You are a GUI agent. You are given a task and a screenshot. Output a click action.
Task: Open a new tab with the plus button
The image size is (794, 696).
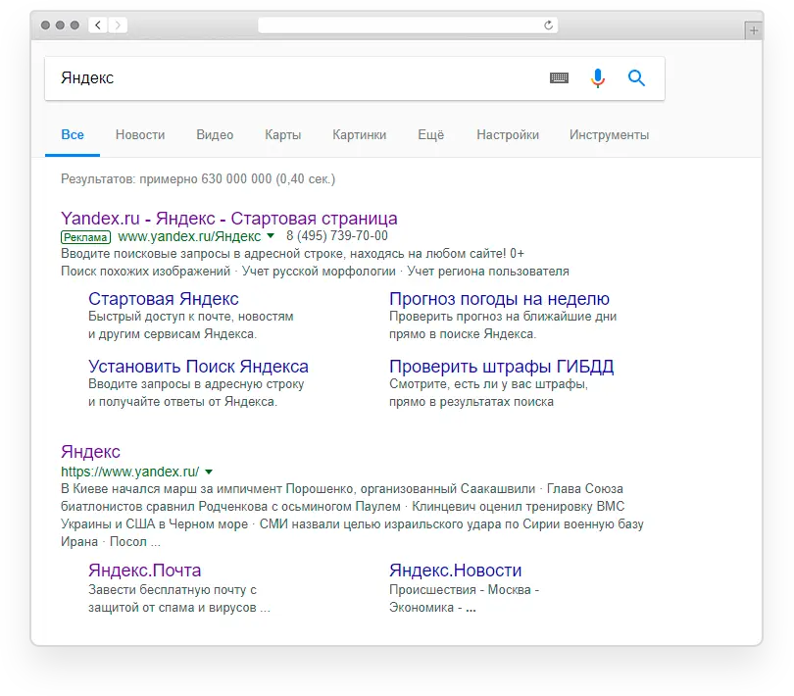pyautogui.click(x=754, y=30)
